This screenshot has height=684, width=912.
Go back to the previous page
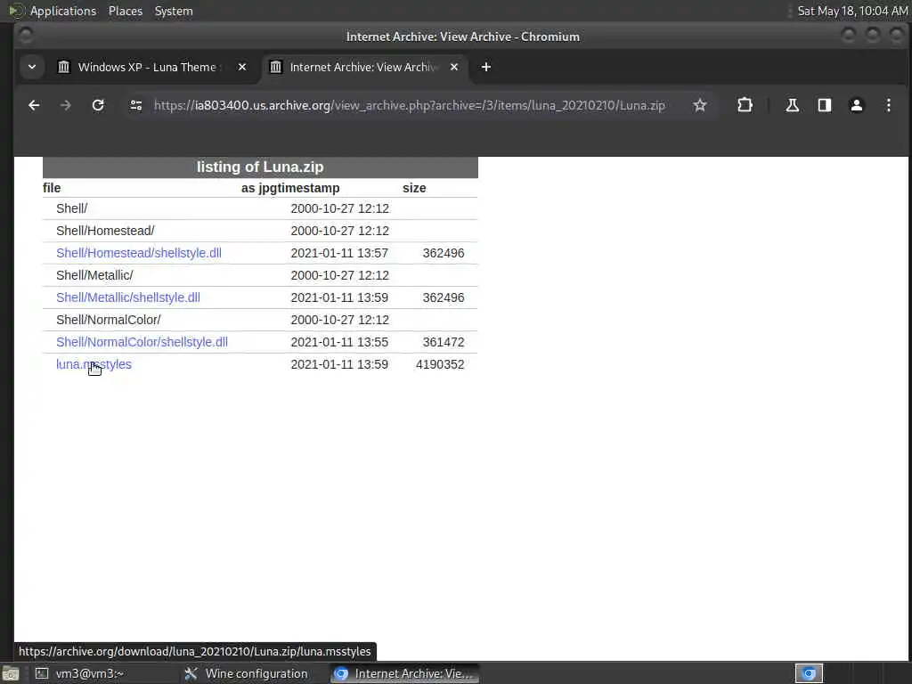(x=34, y=105)
